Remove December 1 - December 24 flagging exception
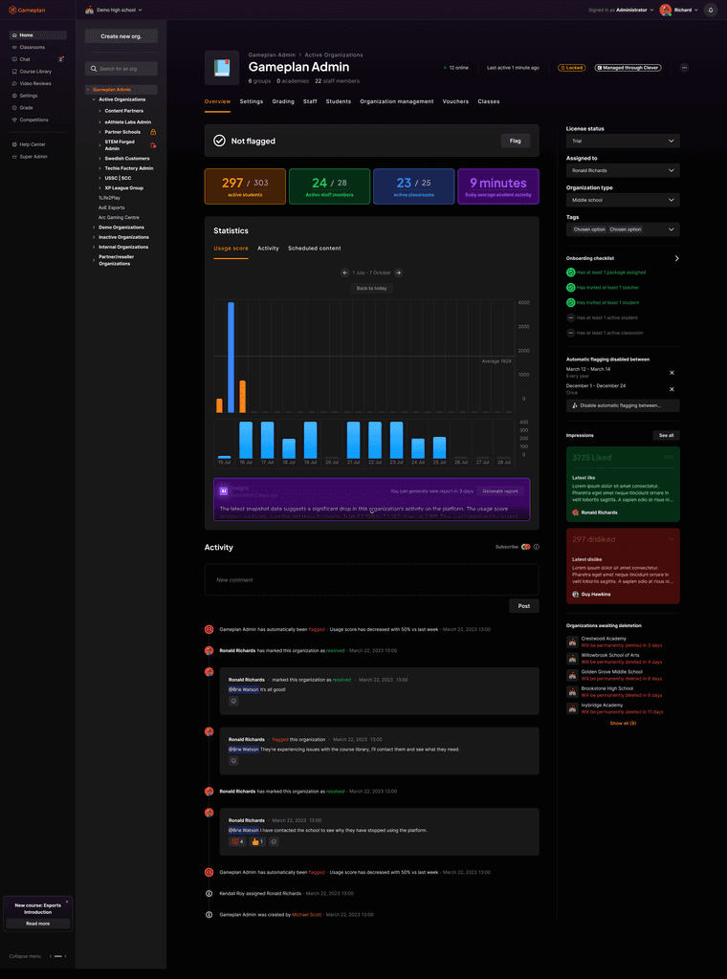Screen dimensions: 727x979 click(672, 390)
